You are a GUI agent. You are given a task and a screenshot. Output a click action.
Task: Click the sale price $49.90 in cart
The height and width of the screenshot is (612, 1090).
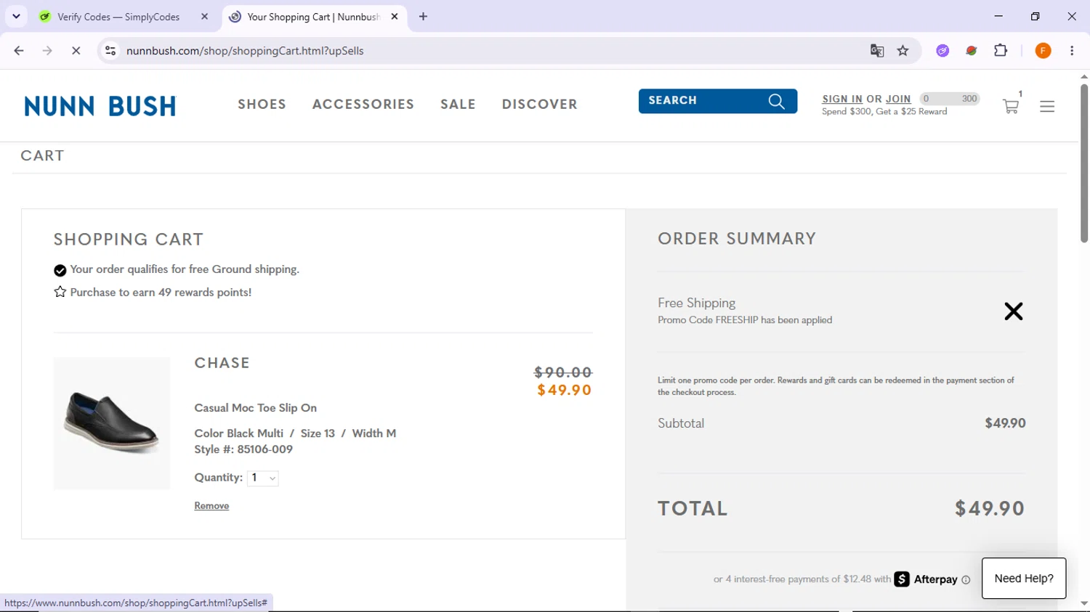coord(565,391)
